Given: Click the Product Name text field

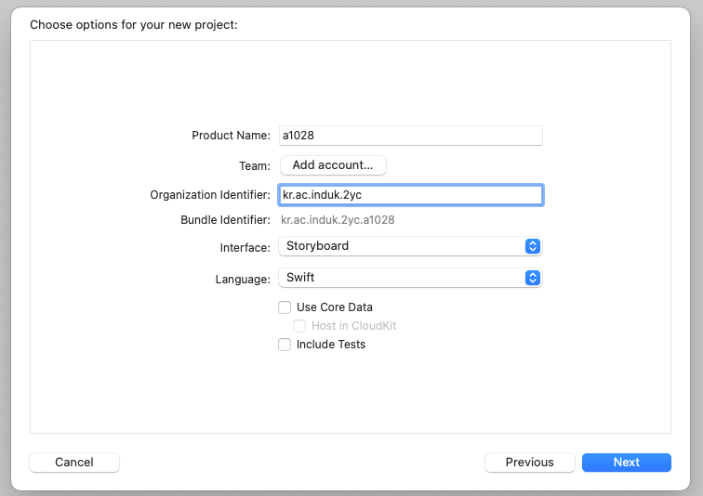Looking at the screenshot, I should (x=410, y=136).
